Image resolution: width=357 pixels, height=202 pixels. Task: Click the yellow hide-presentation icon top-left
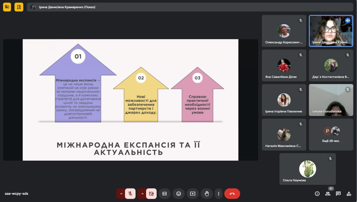[7, 7]
